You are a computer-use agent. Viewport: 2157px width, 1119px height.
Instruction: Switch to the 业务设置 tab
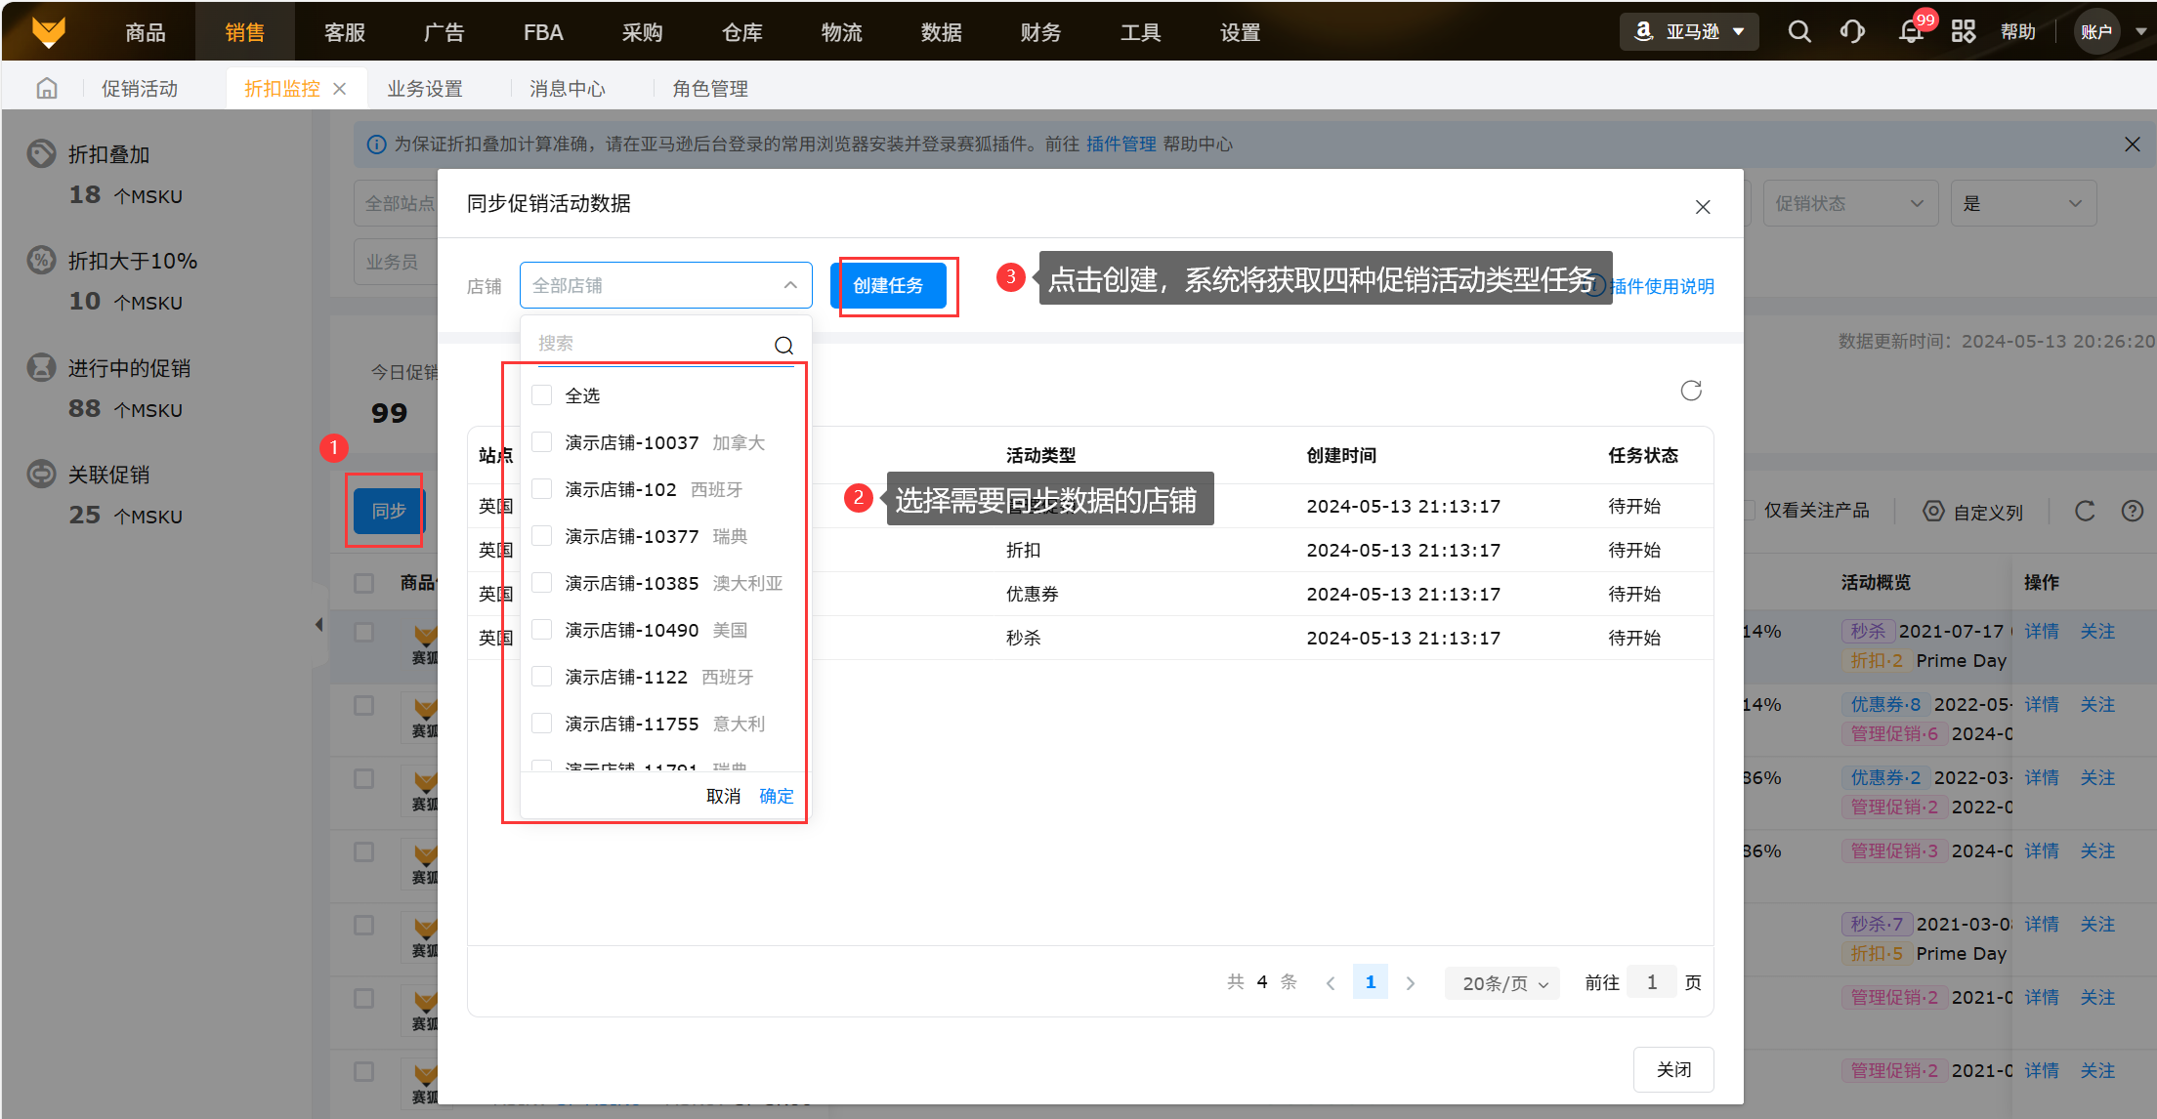point(424,89)
